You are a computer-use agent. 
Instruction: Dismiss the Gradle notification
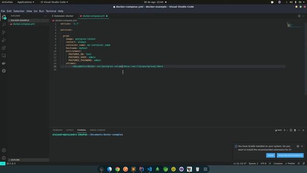click(302, 146)
